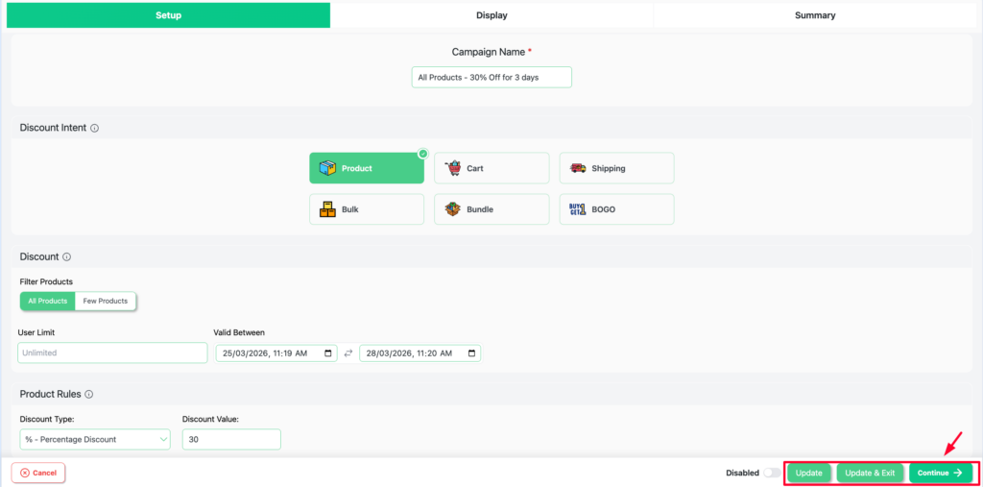Click the green checkmark badge on Product

423,153
